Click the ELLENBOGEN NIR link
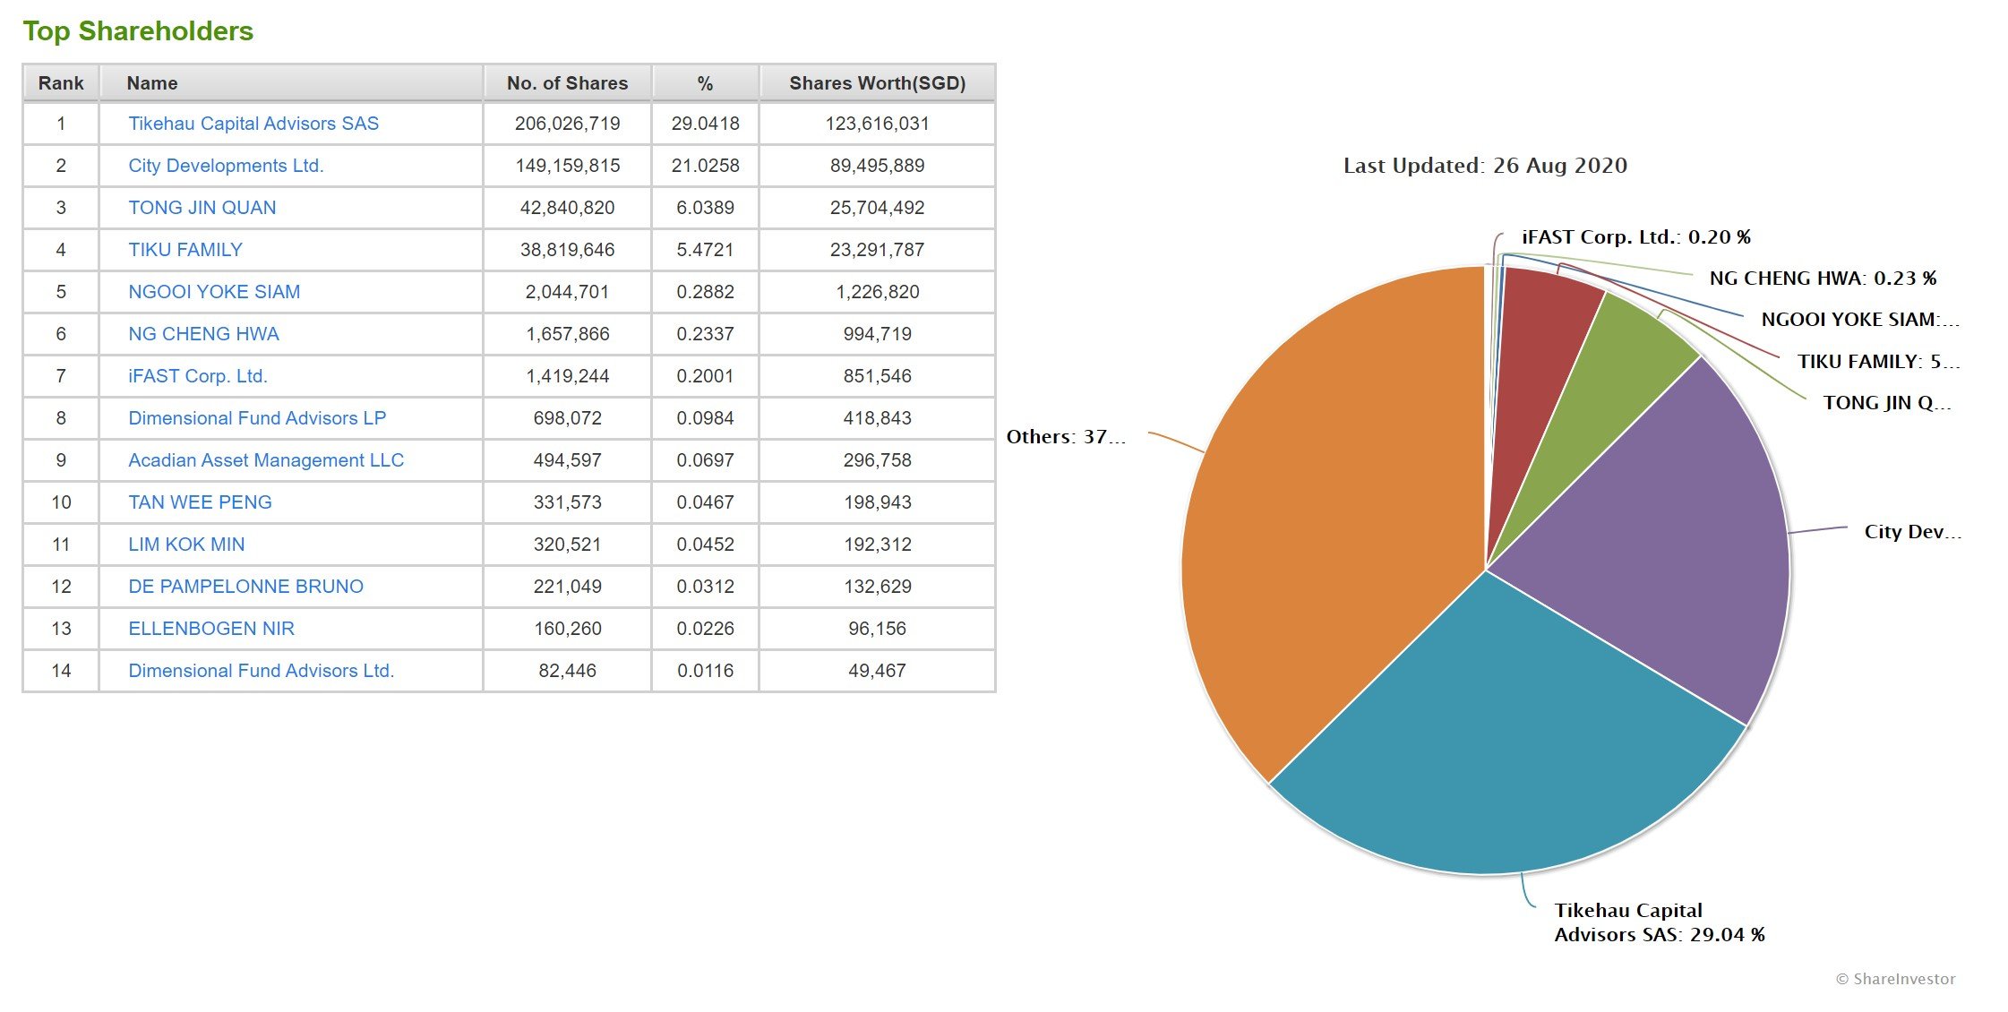 pyautogui.click(x=211, y=629)
